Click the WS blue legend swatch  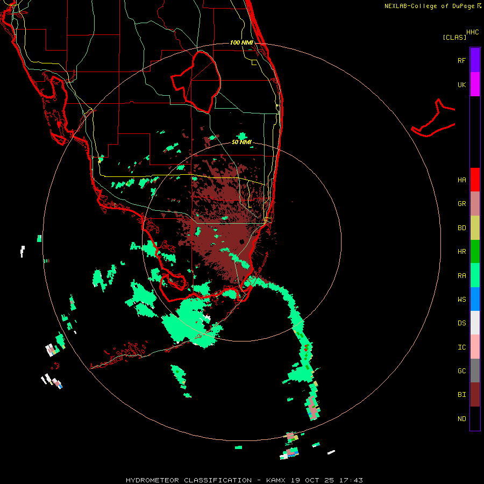click(475, 299)
